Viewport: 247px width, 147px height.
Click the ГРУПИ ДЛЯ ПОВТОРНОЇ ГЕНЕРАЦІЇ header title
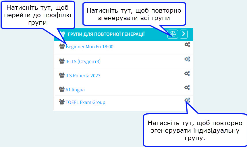(106, 34)
